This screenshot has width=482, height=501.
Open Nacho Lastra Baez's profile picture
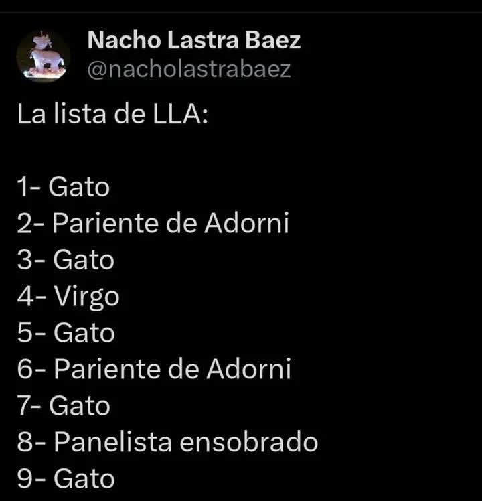(43, 56)
